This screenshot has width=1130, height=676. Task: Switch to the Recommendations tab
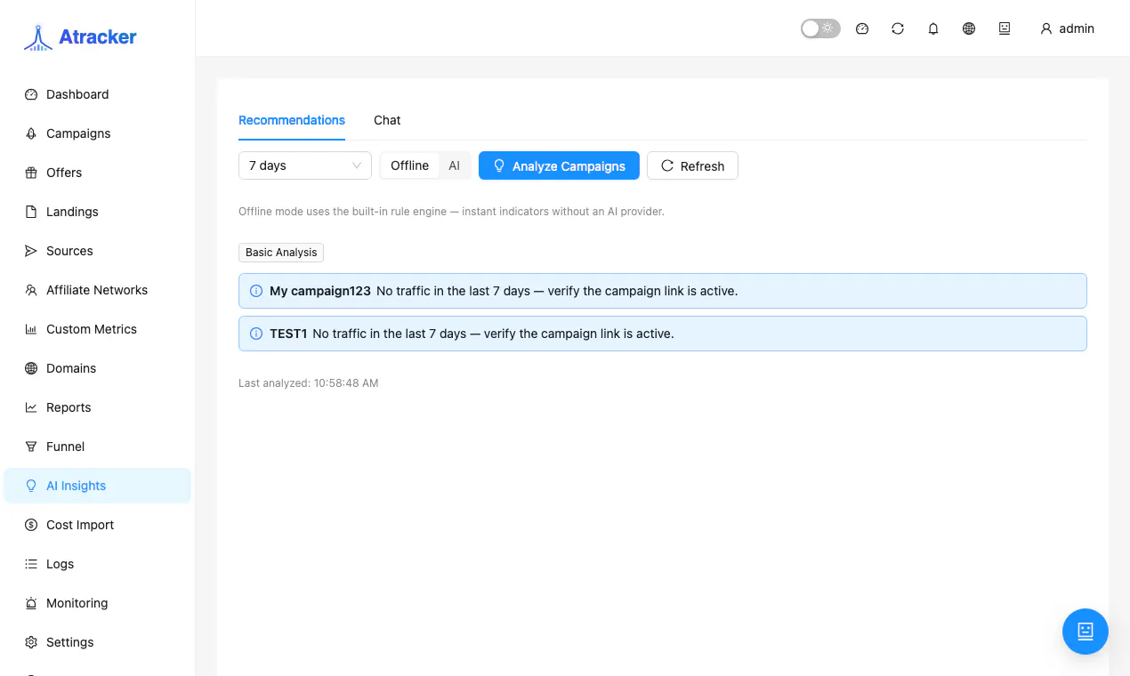292,120
